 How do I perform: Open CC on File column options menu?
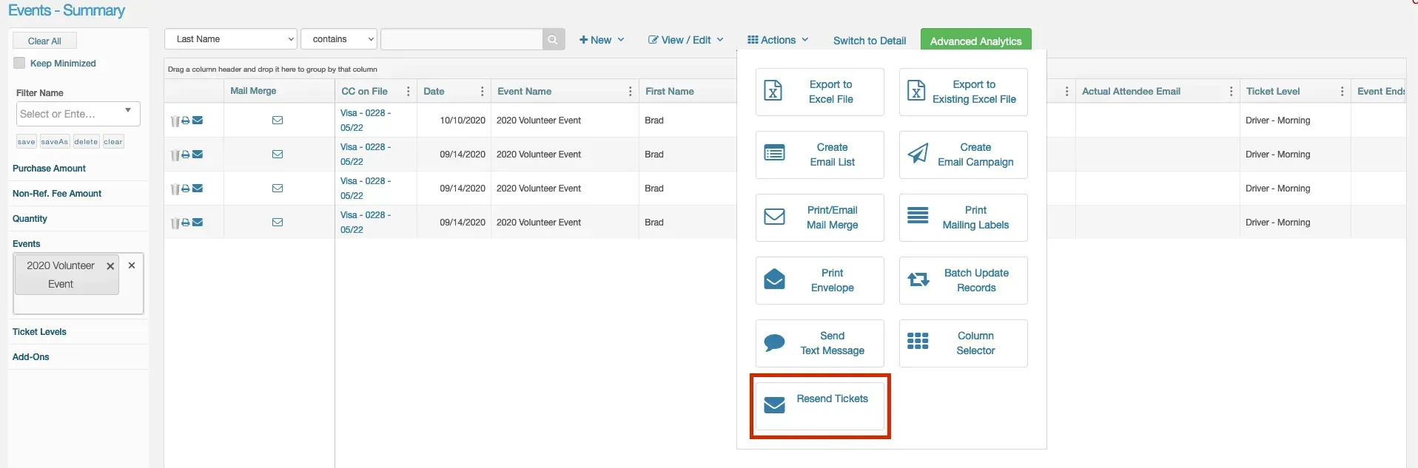click(x=409, y=92)
